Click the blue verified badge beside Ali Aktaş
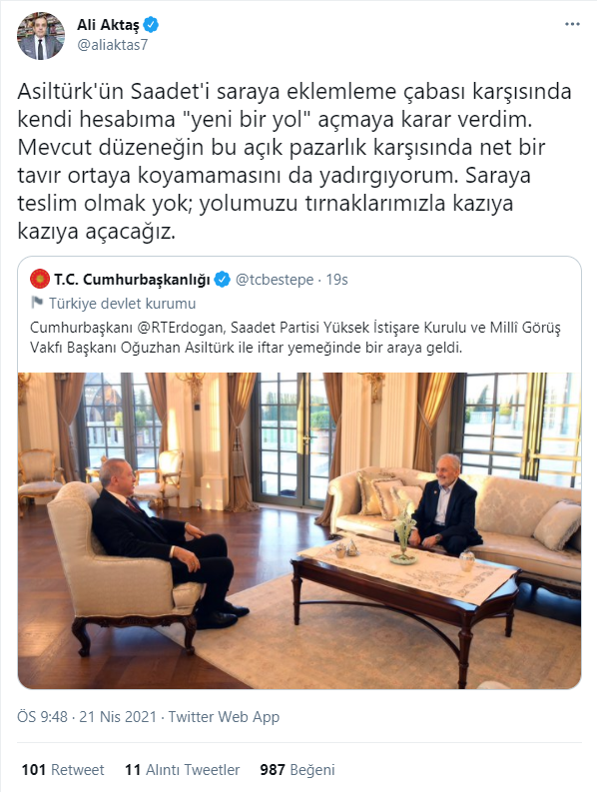The image size is (597, 792). click(151, 24)
